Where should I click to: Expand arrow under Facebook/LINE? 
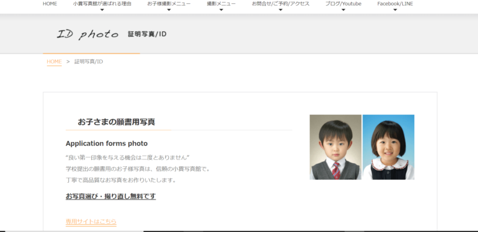(395, 10)
